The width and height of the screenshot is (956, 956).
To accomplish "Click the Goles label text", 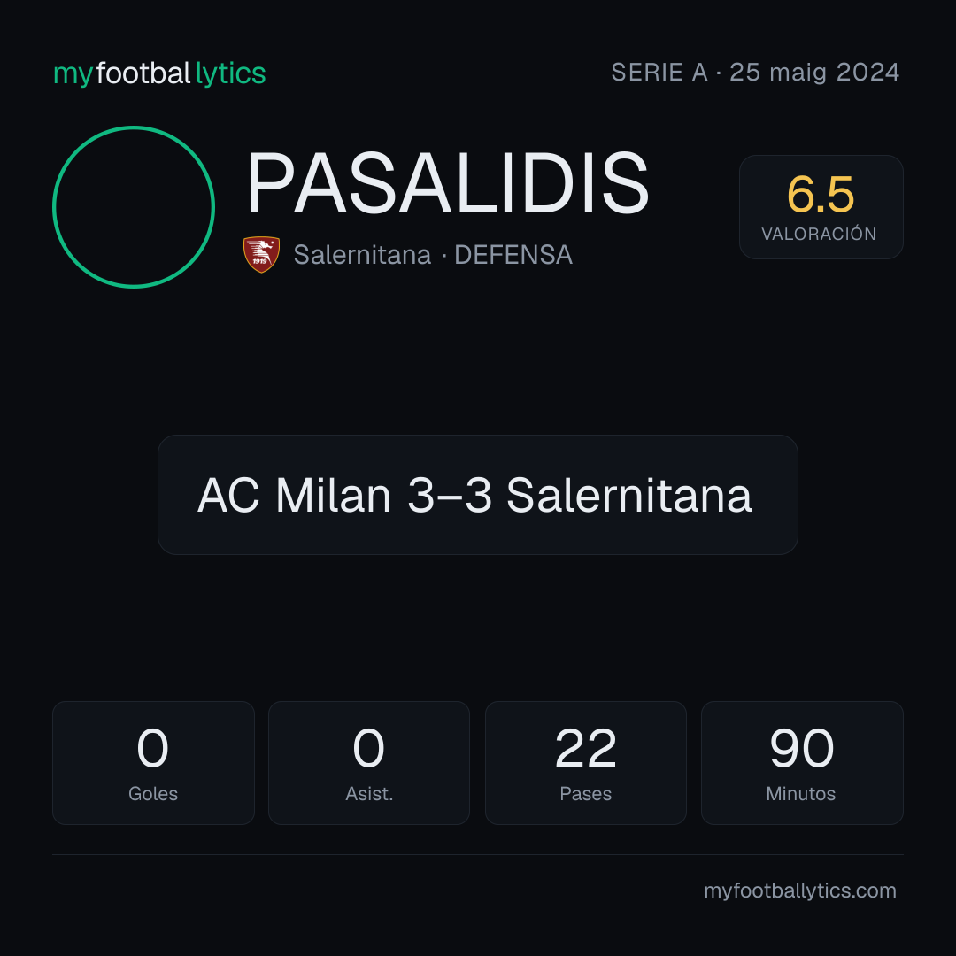I will point(153,793).
